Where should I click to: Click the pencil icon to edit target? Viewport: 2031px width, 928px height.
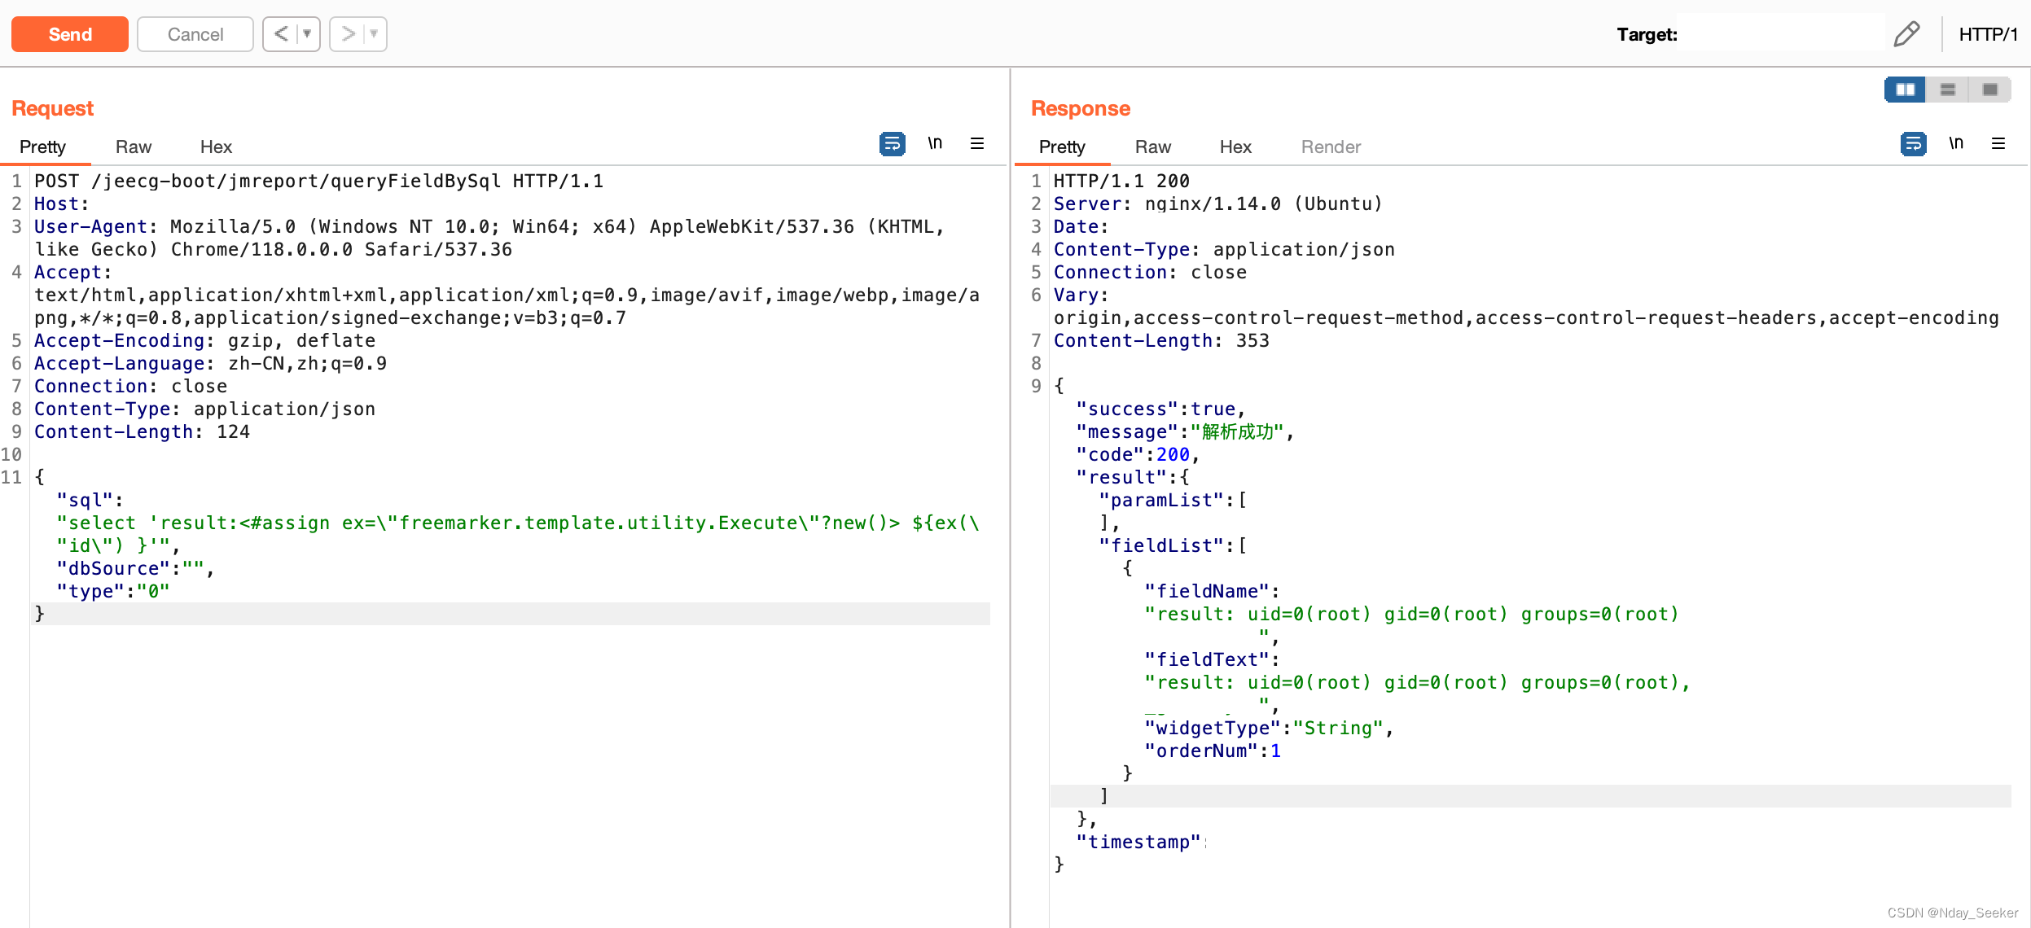click(x=1906, y=34)
